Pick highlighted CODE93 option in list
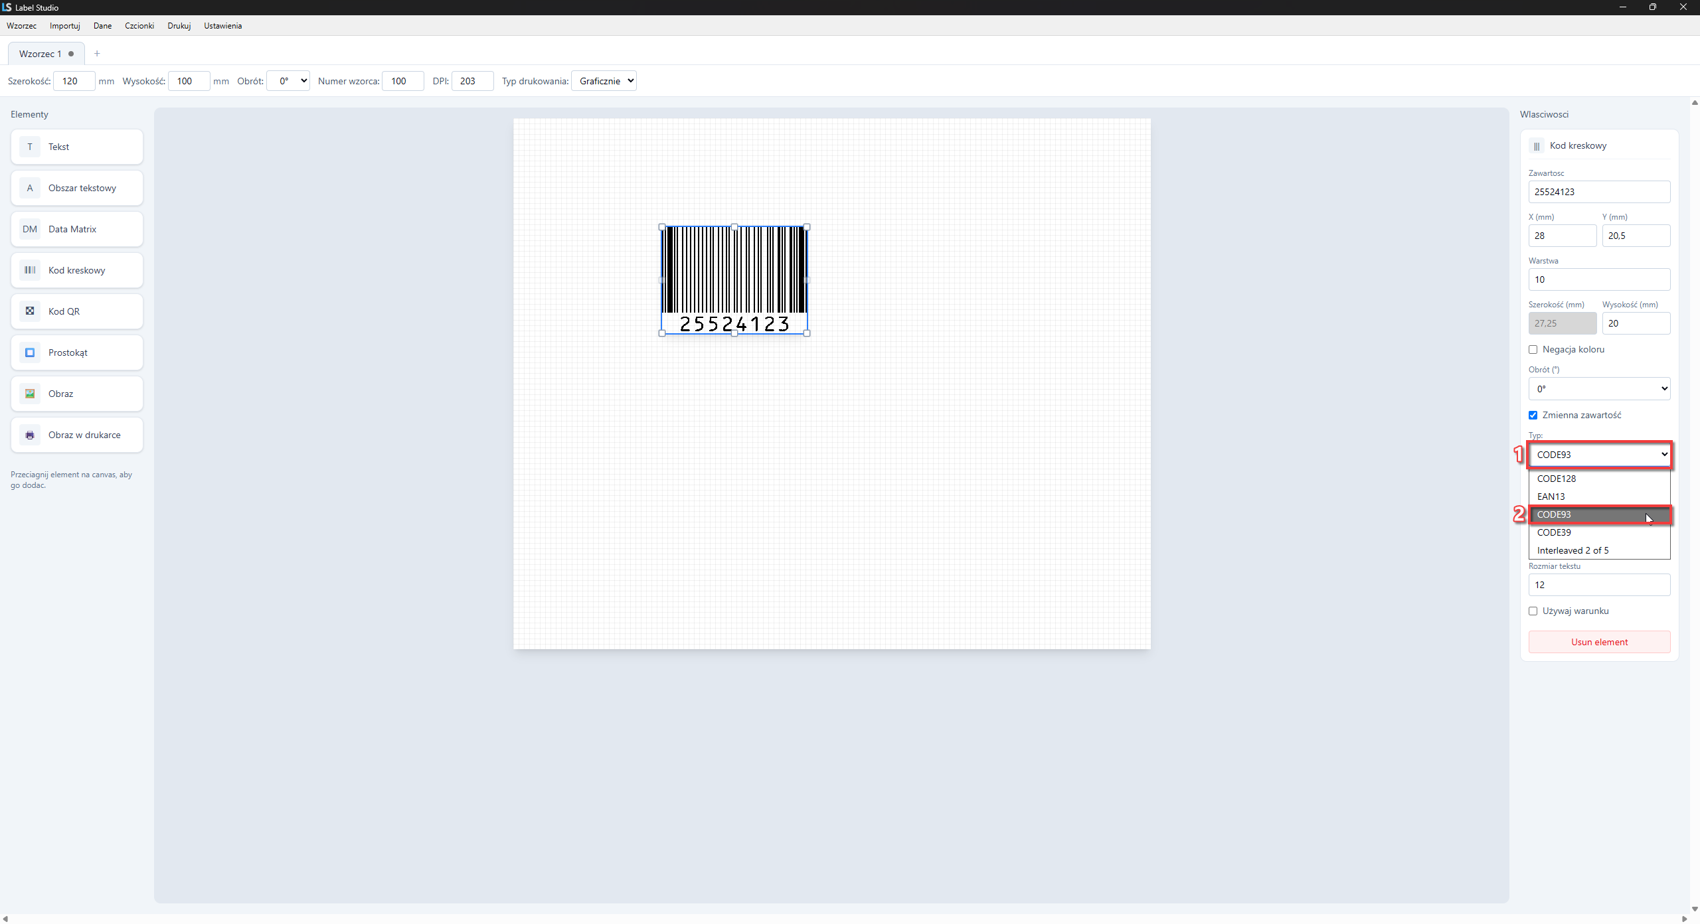The height and width of the screenshot is (924, 1700). click(1599, 514)
